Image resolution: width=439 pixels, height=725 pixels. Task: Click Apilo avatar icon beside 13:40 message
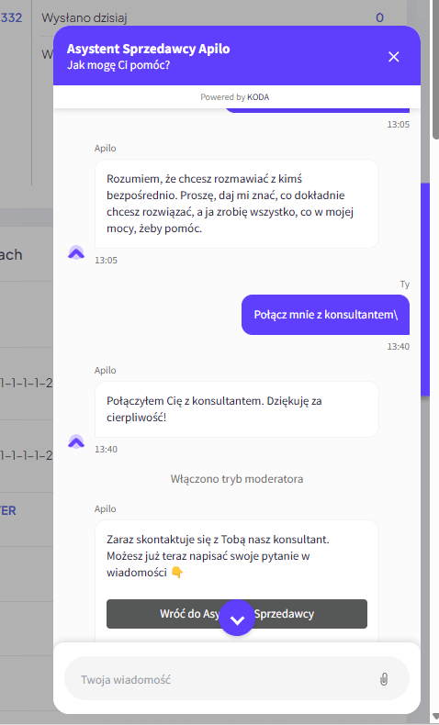coord(76,442)
